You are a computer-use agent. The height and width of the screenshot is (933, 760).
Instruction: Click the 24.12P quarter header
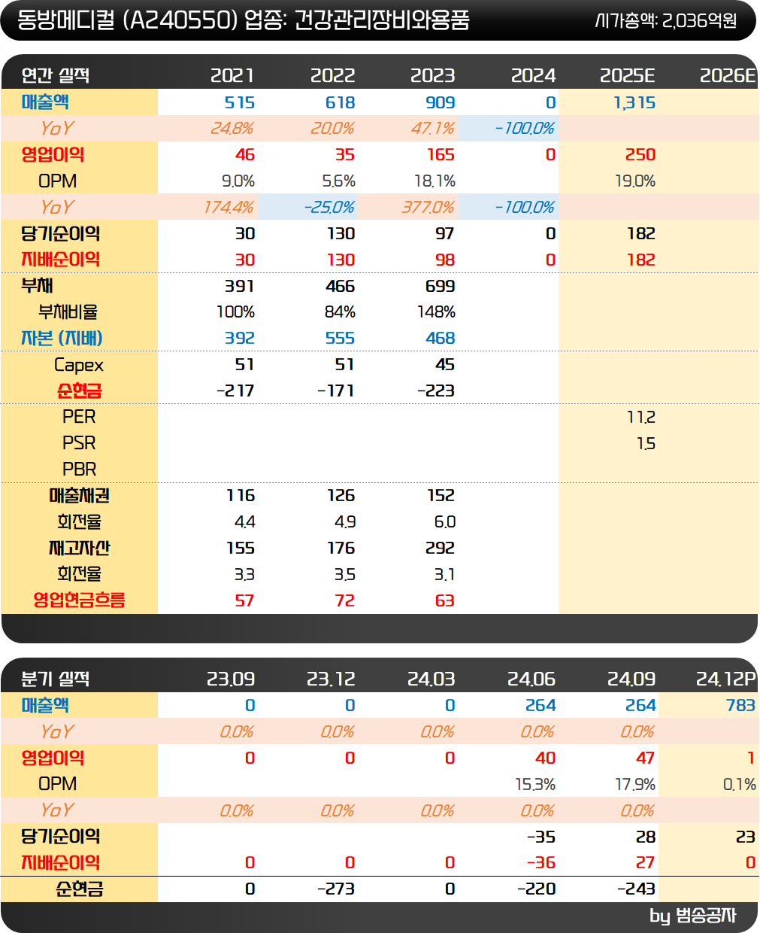[x=725, y=679]
